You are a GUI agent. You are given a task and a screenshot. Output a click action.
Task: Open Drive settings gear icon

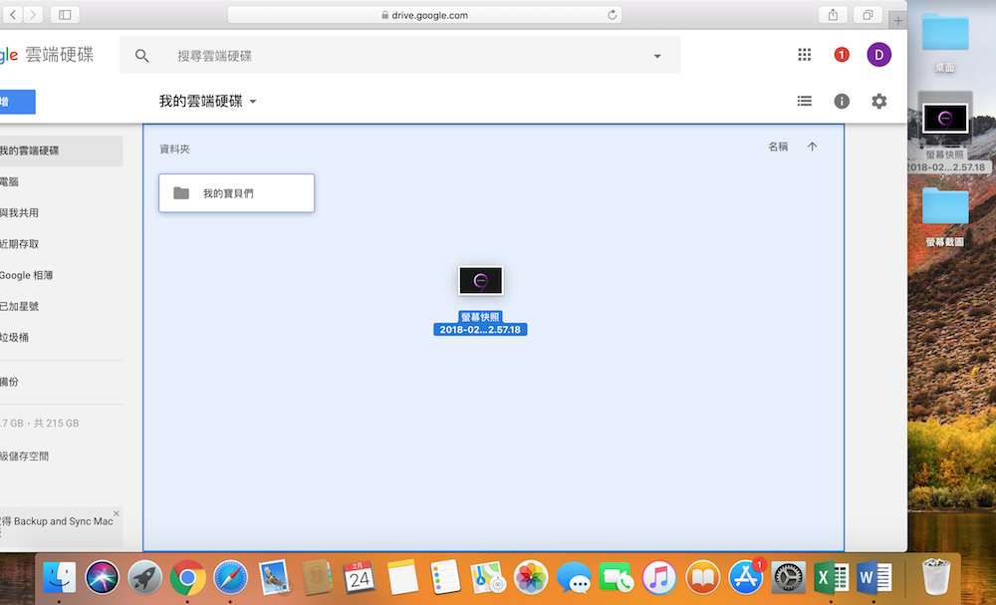[x=878, y=102]
